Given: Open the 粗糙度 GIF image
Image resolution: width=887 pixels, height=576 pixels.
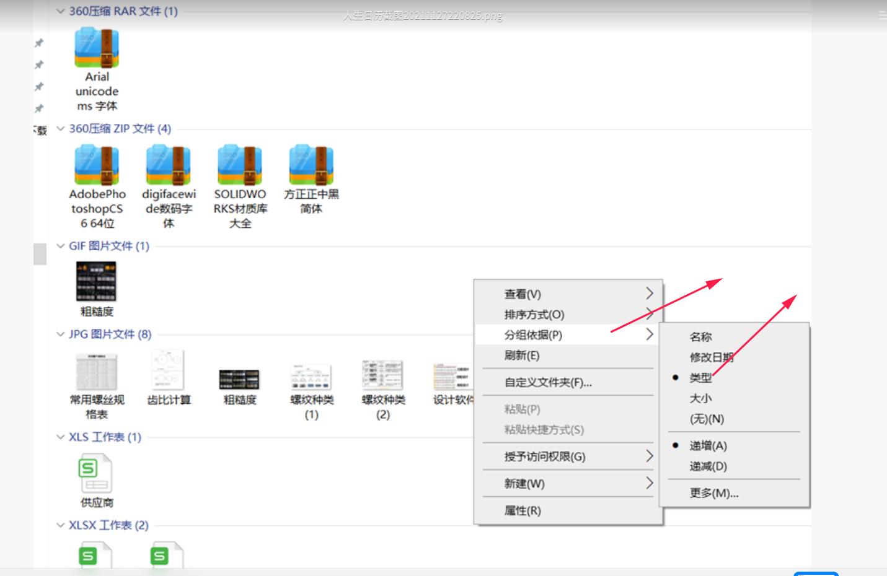Looking at the screenshot, I should click(x=96, y=282).
